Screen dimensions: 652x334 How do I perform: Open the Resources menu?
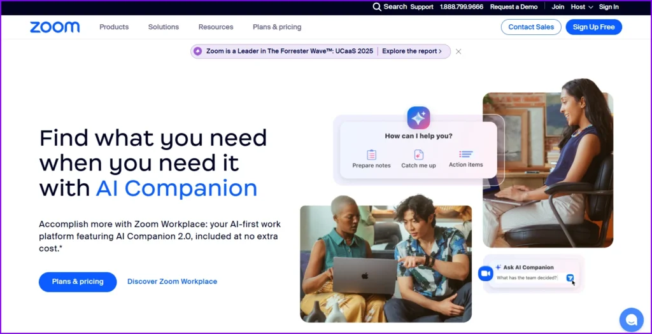click(216, 27)
